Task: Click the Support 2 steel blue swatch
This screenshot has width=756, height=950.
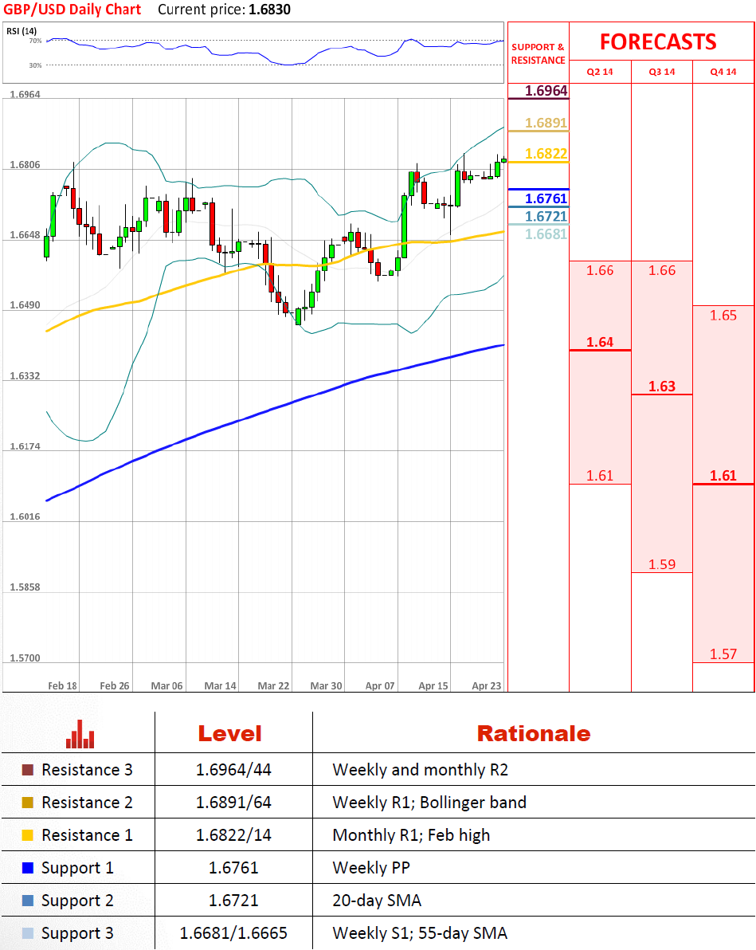Action: point(27,901)
